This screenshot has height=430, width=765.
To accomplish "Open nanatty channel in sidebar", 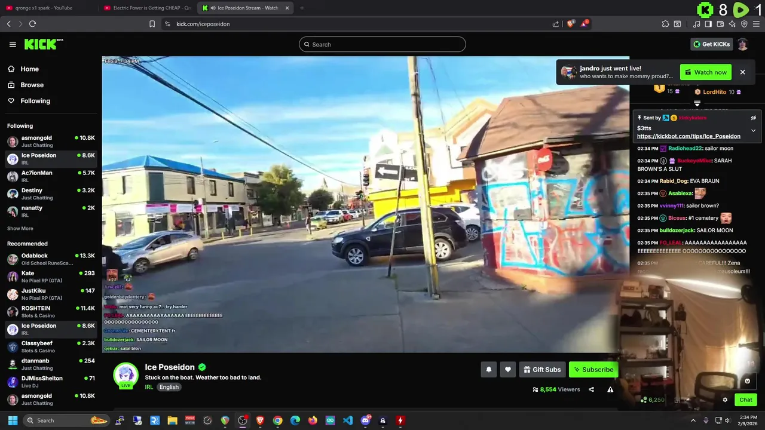I will point(51,211).
